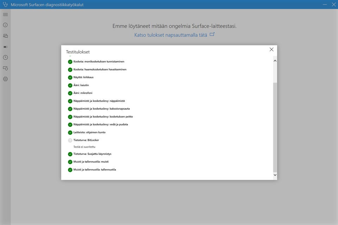Select 'Muisti ja tallennustila: tallennustila' text
Image resolution: width=338 pixels, height=225 pixels.
[x=95, y=169]
